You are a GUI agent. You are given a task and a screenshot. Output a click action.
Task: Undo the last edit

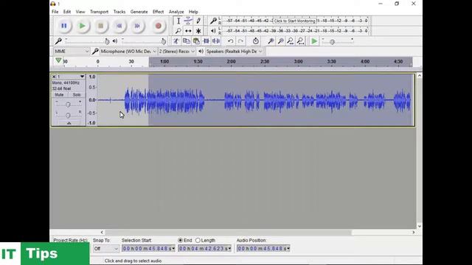click(x=230, y=41)
